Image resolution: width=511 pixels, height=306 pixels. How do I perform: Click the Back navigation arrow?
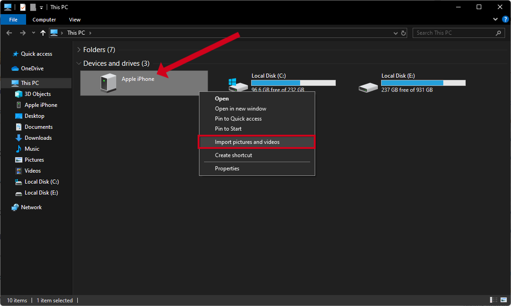pos(9,33)
